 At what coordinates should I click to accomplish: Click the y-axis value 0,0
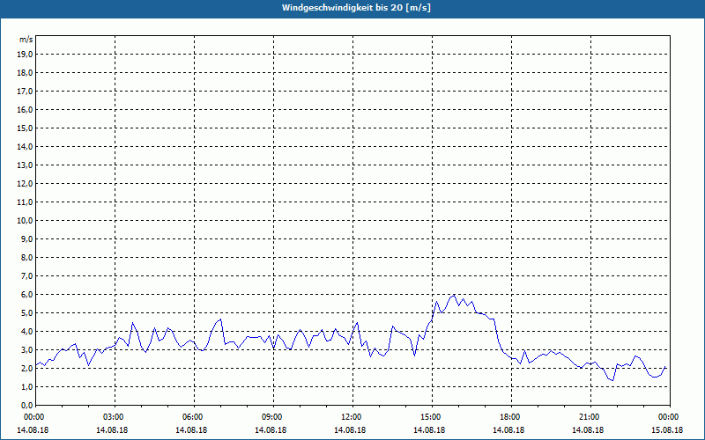coord(26,405)
